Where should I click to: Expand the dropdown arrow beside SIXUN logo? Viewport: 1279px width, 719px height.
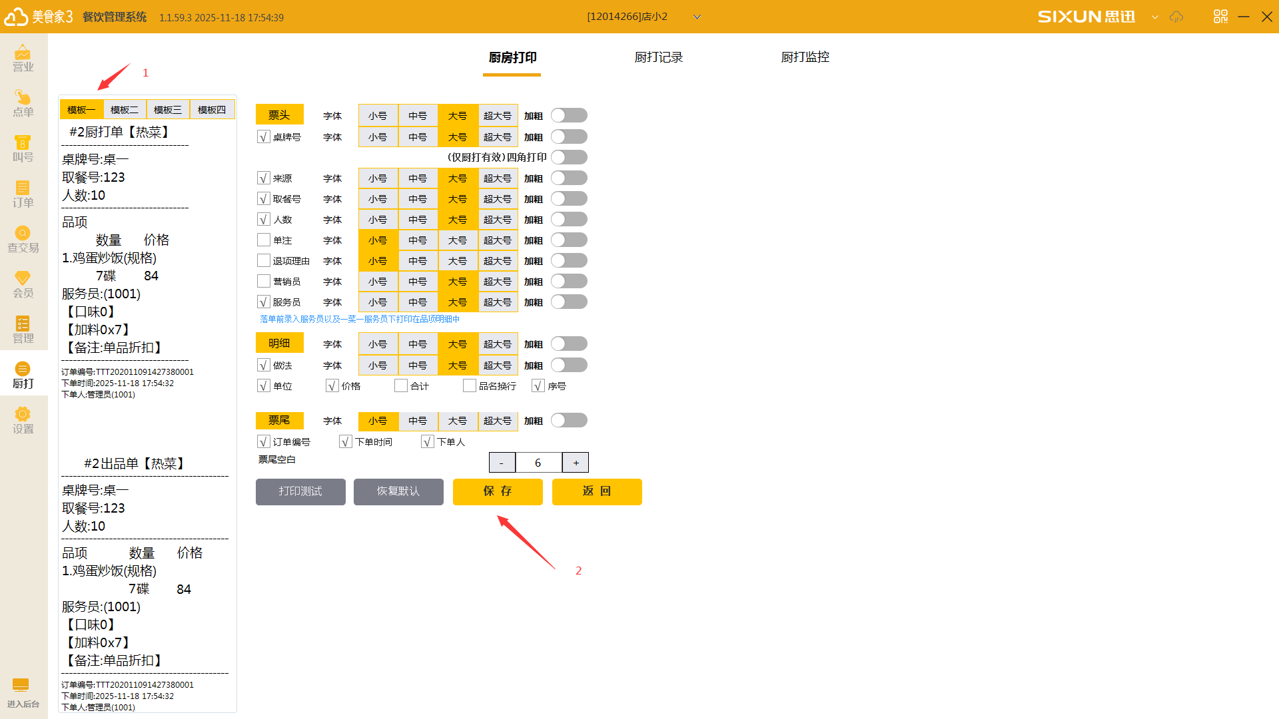tap(1154, 17)
